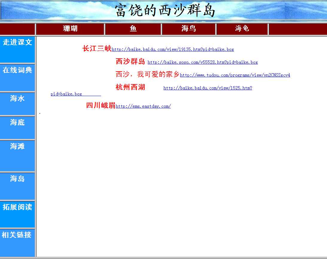This screenshot has width=327, height=272.
Task: Visit the ems.eastday.com link
Action: (143, 107)
